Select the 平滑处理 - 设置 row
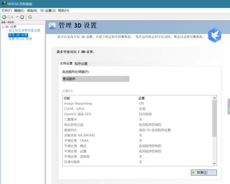The height and width of the screenshot is (184, 230). click(x=137, y=151)
